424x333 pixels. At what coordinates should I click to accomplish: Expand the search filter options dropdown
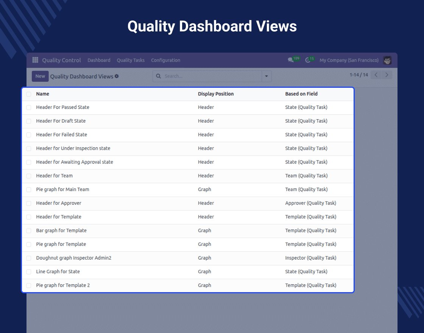[267, 76]
